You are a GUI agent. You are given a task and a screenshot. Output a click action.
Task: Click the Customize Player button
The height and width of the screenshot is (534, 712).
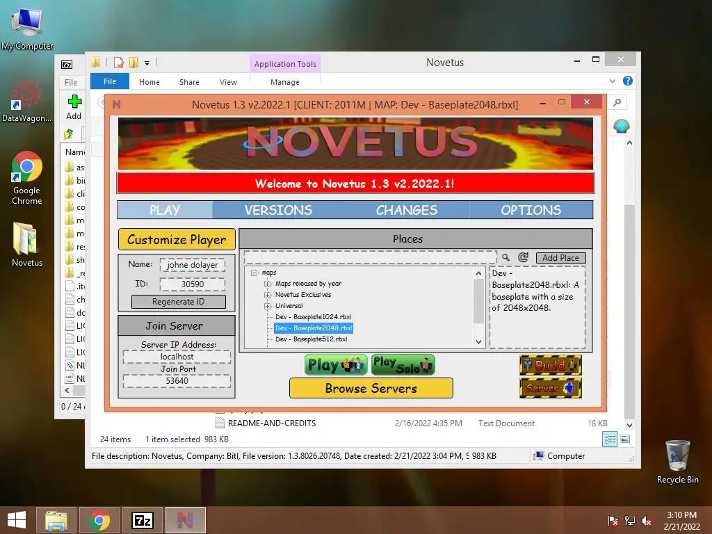[x=177, y=239]
